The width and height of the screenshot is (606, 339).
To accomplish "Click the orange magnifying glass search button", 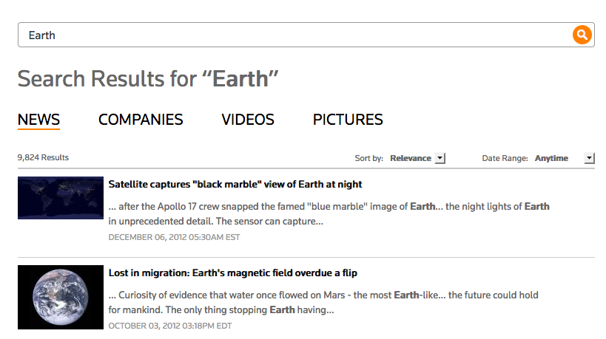I will 582,35.
